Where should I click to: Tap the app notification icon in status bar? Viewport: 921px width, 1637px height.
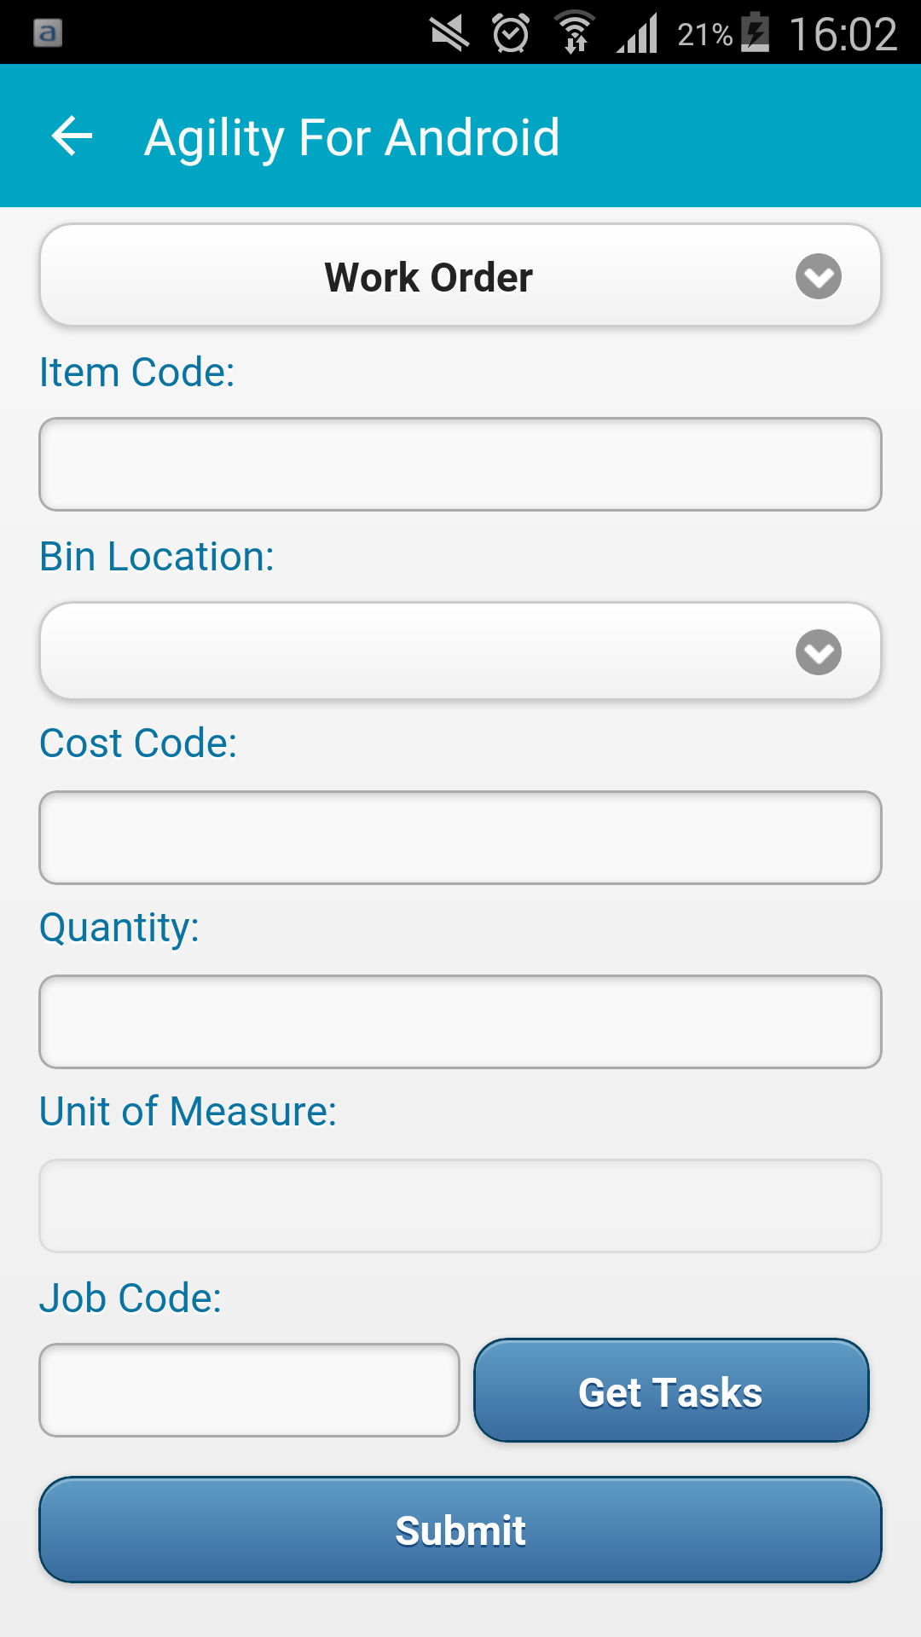click(48, 33)
